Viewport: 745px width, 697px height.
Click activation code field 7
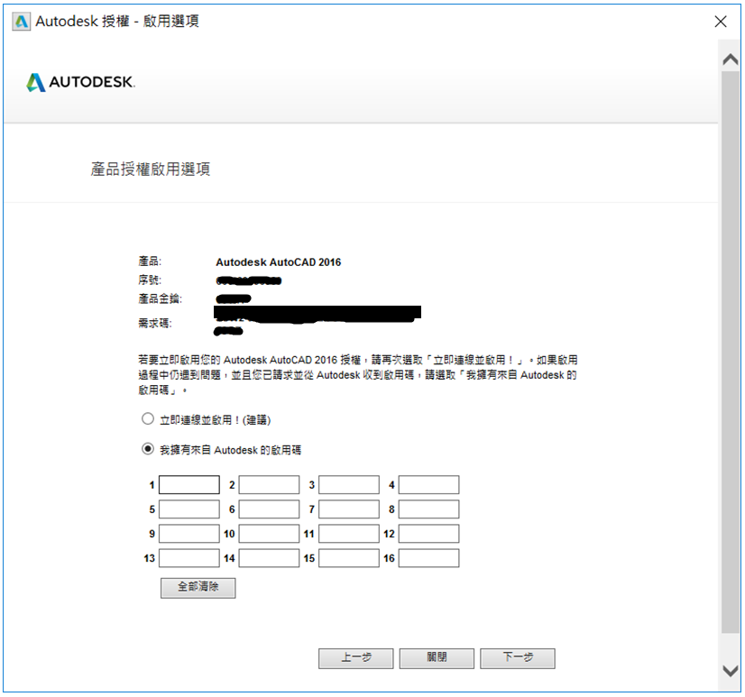click(349, 509)
